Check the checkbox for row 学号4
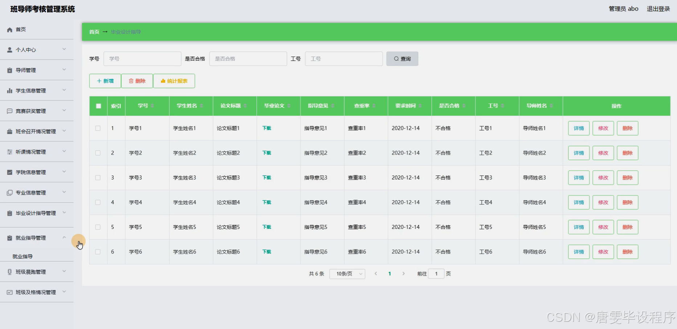 coord(98,202)
